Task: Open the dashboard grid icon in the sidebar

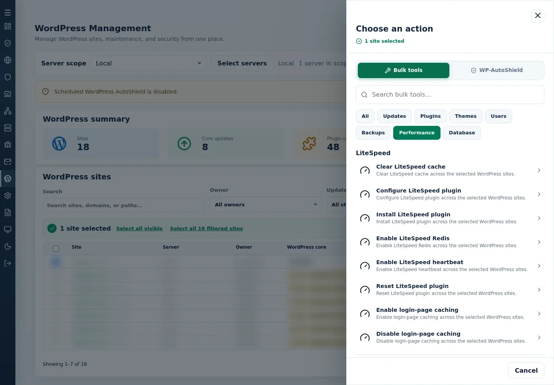Action: pos(8,26)
